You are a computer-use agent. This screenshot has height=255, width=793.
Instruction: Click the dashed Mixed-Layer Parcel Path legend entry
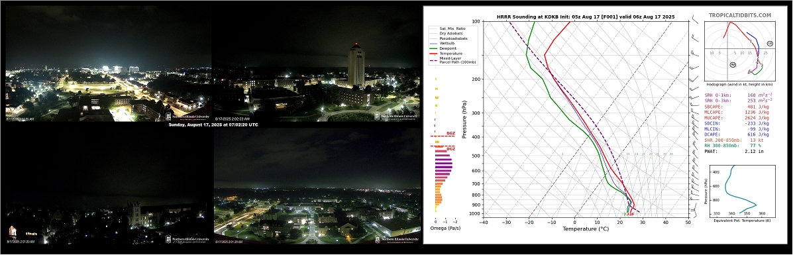click(453, 60)
